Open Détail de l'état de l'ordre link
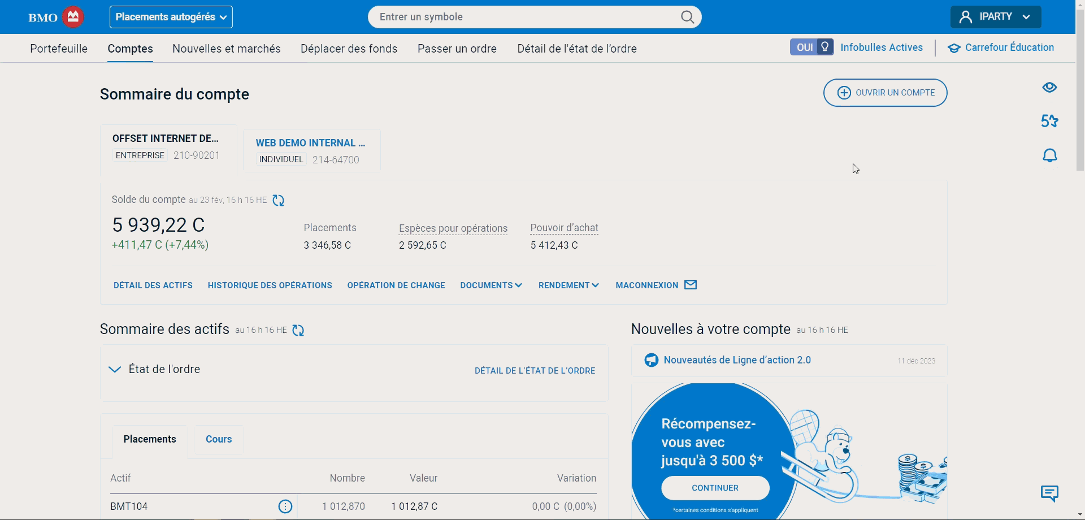Viewport: 1085px width, 520px height. (535, 371)
